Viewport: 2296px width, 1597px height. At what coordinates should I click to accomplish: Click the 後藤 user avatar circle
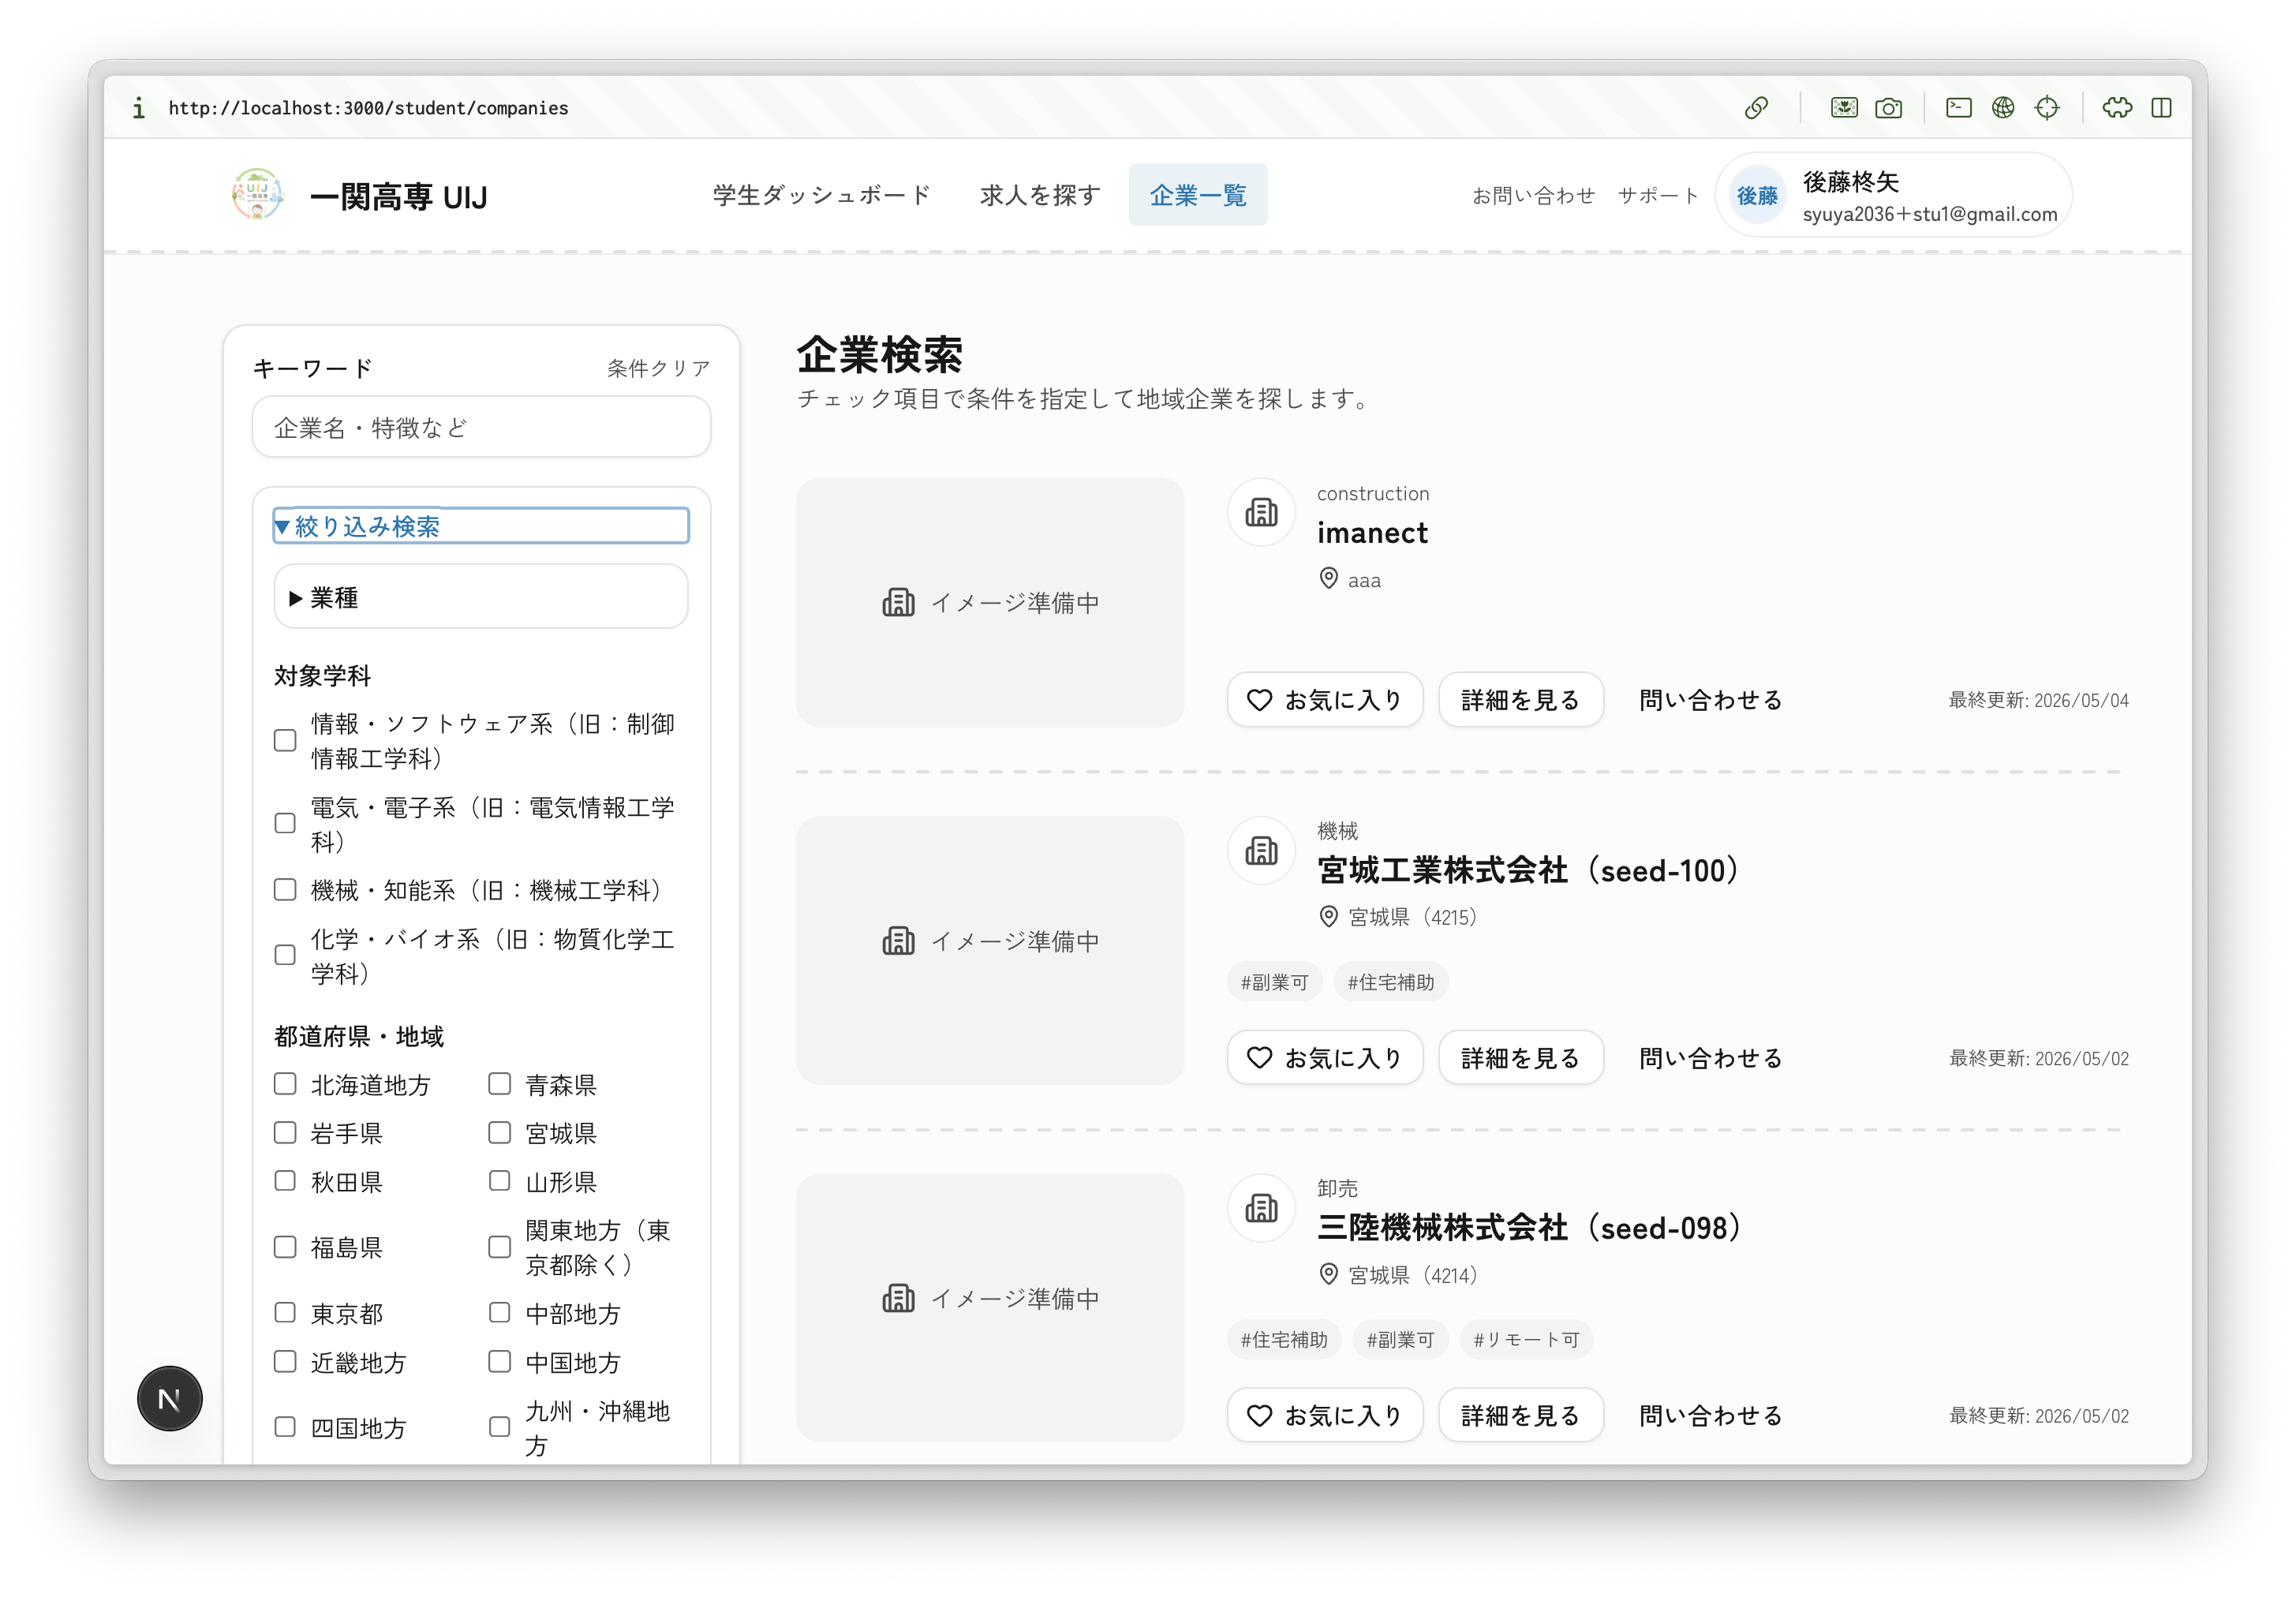click(x=1757, y=195)
